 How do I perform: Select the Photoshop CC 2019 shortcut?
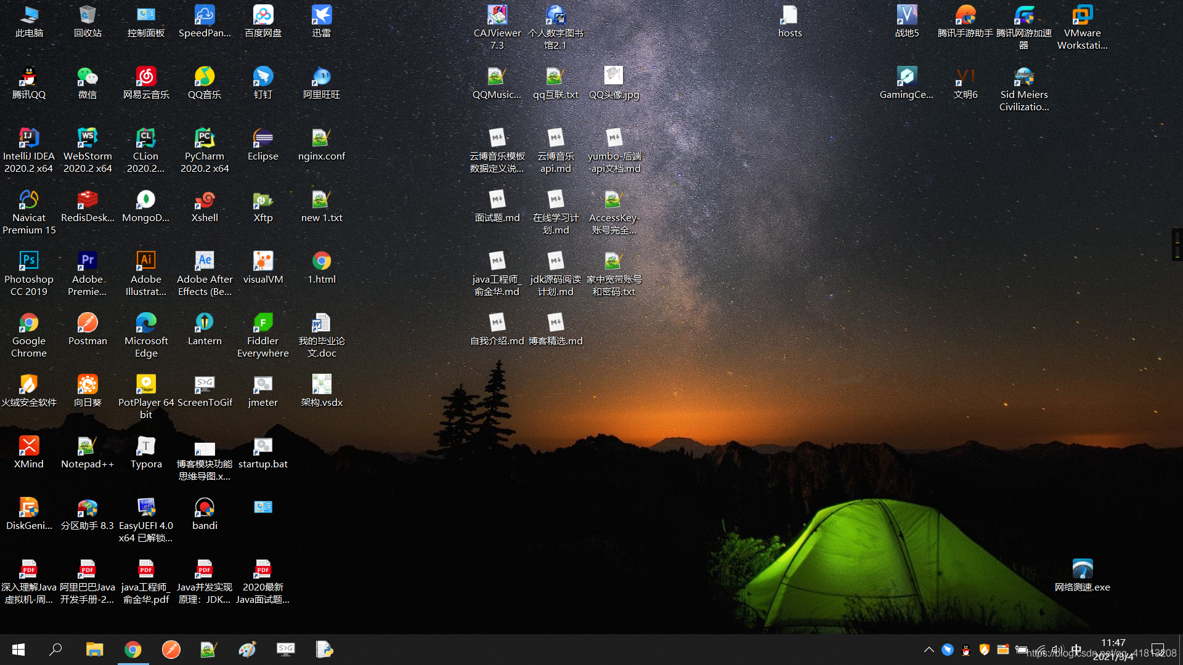pyautogui.click(x=29, y=262)
